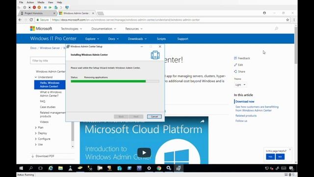Click the Turn Off VM black-dot icon

pos(29,7)
